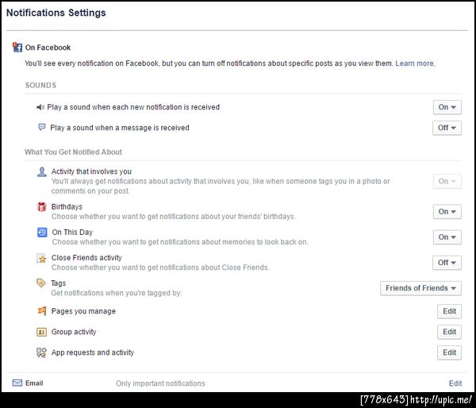The height and width of the screenshot is (408, 476).
Task: Open the new notification sound On dropdown
Action: tap(447, 107)
